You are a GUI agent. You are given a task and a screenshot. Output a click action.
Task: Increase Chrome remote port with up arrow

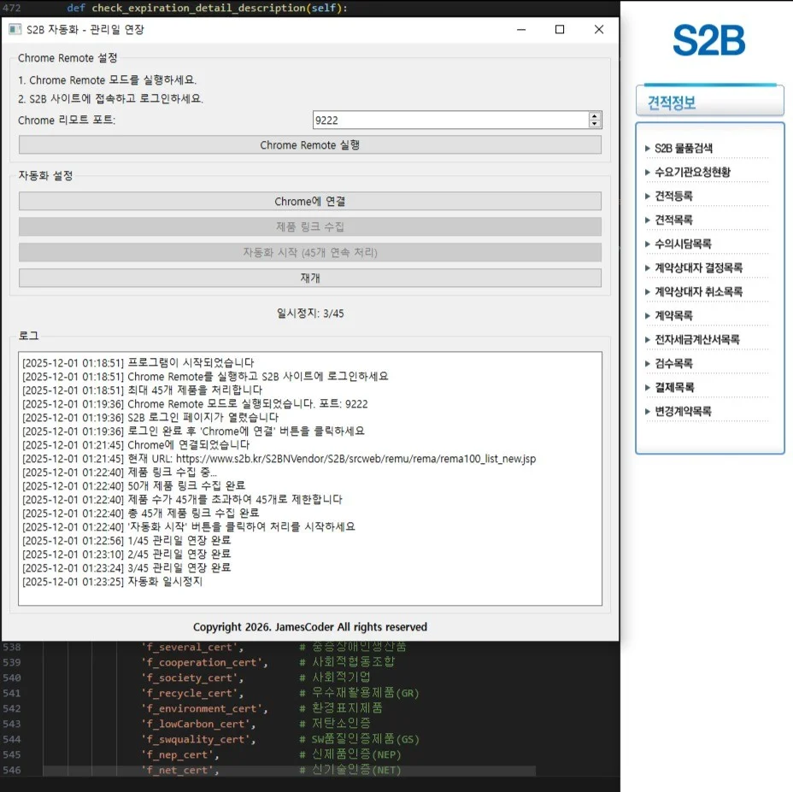[x=595, y=116]
